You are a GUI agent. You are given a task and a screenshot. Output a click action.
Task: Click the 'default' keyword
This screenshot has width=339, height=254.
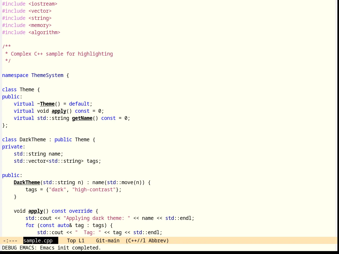79,104
